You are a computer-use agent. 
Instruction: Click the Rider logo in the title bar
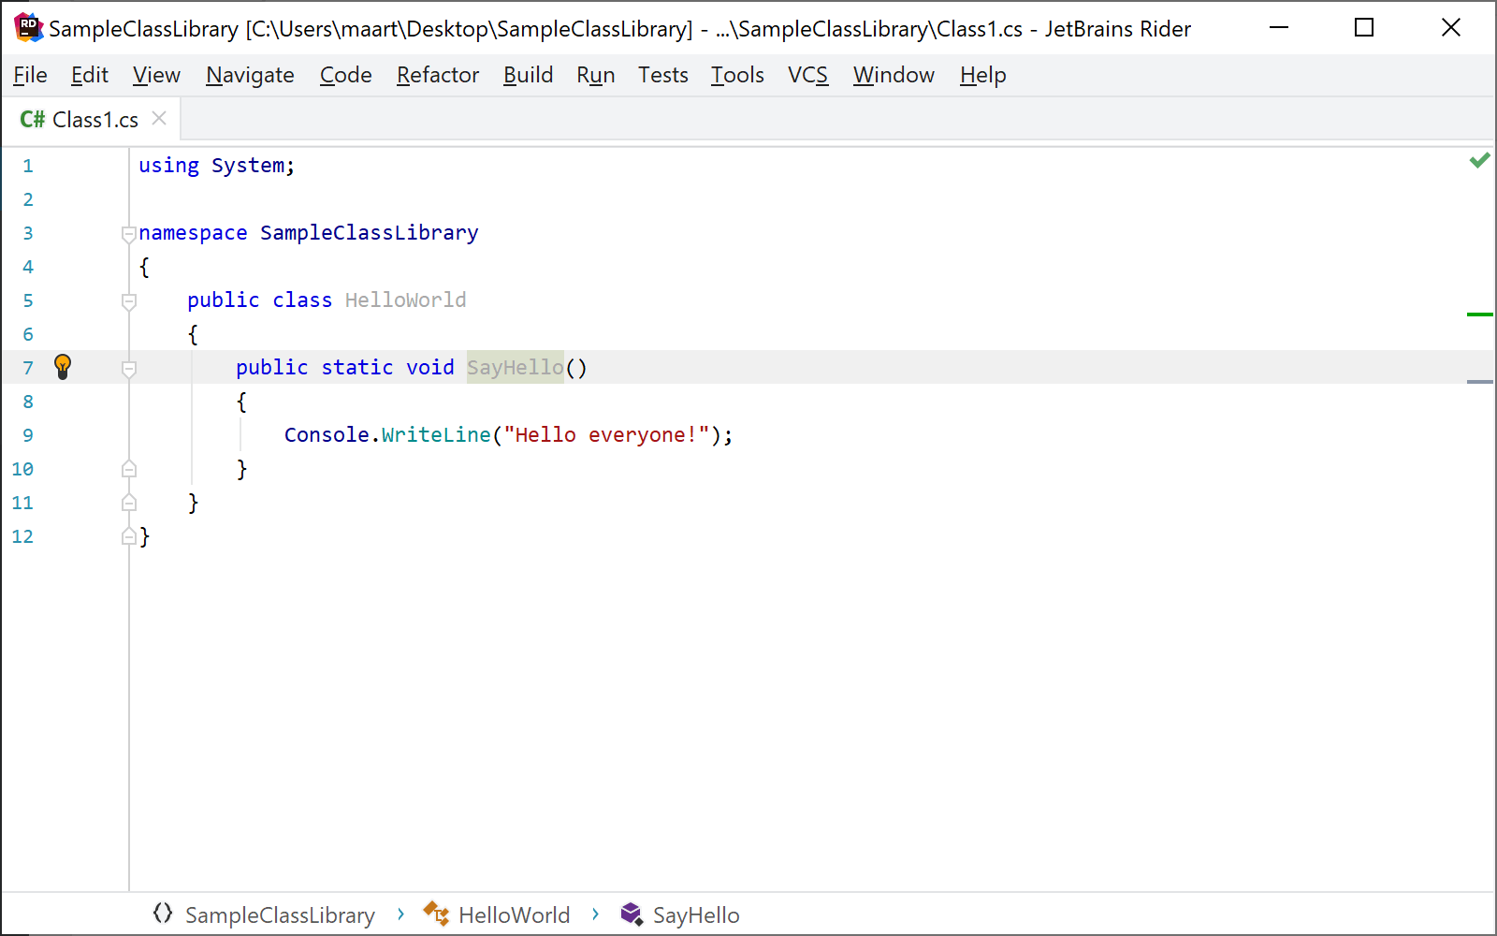[x=27, y=27]
